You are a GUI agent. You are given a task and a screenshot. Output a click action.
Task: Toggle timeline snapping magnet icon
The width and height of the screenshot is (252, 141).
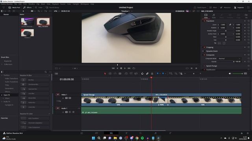point(142,74)
